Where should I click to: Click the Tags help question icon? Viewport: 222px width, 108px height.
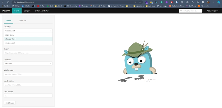[x=8, y=49]
